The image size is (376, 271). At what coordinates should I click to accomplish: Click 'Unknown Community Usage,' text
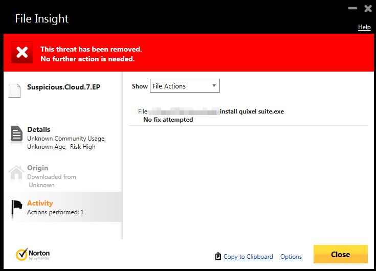(x=67, y=139)
